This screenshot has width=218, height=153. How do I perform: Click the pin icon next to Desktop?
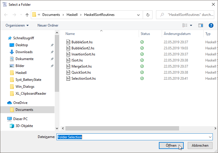52,45
